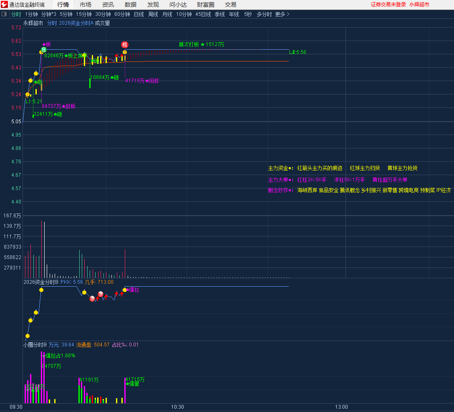The image size is (454, 412).
Task: Open the 问小达 tab
Action: (x=178, y=5)
